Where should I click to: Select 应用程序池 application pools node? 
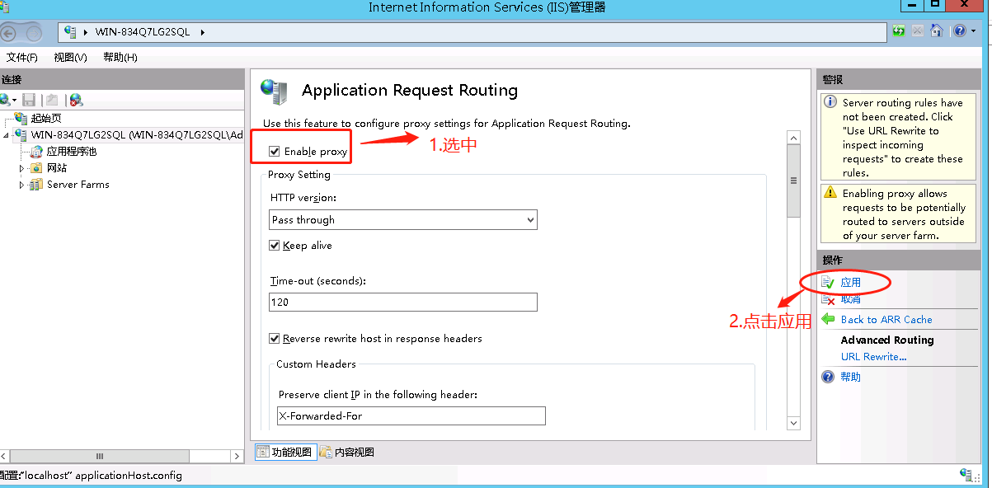pos(72,151)
